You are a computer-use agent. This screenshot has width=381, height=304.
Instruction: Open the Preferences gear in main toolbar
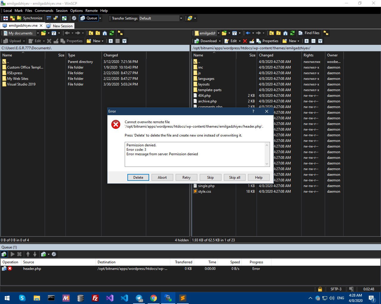(x=74, y=18)
